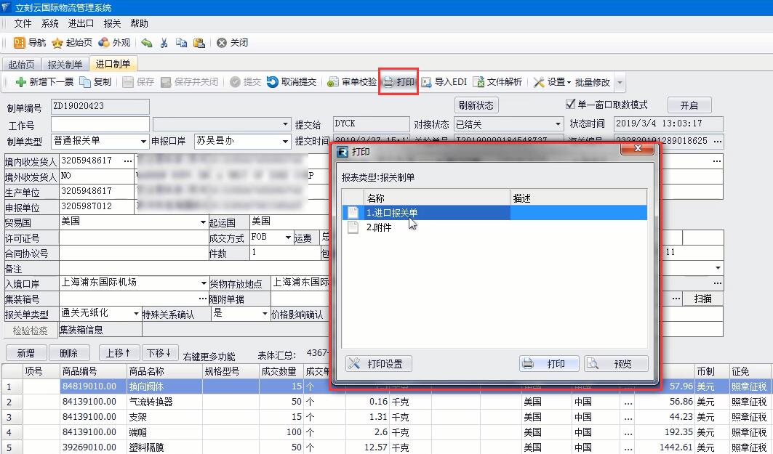773x454 pixels.
Task: Expand the 报关单类型 combo box
Action: (x=136, y=314)
